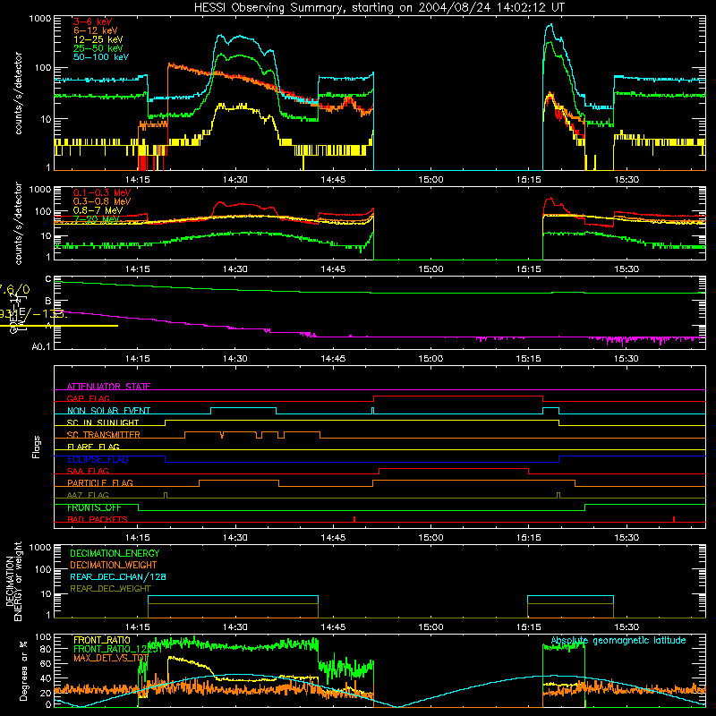The height and width of the screenshot is (716, 716).
Task: Select the 15:30 tick under the decimation panel
Action: click(x=626, y=627)
